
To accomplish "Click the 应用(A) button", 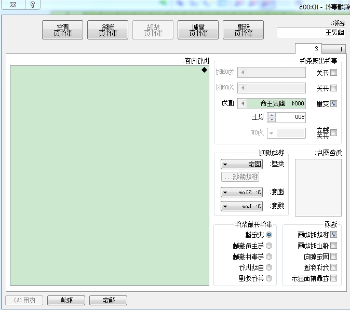I will coord(24,301).
